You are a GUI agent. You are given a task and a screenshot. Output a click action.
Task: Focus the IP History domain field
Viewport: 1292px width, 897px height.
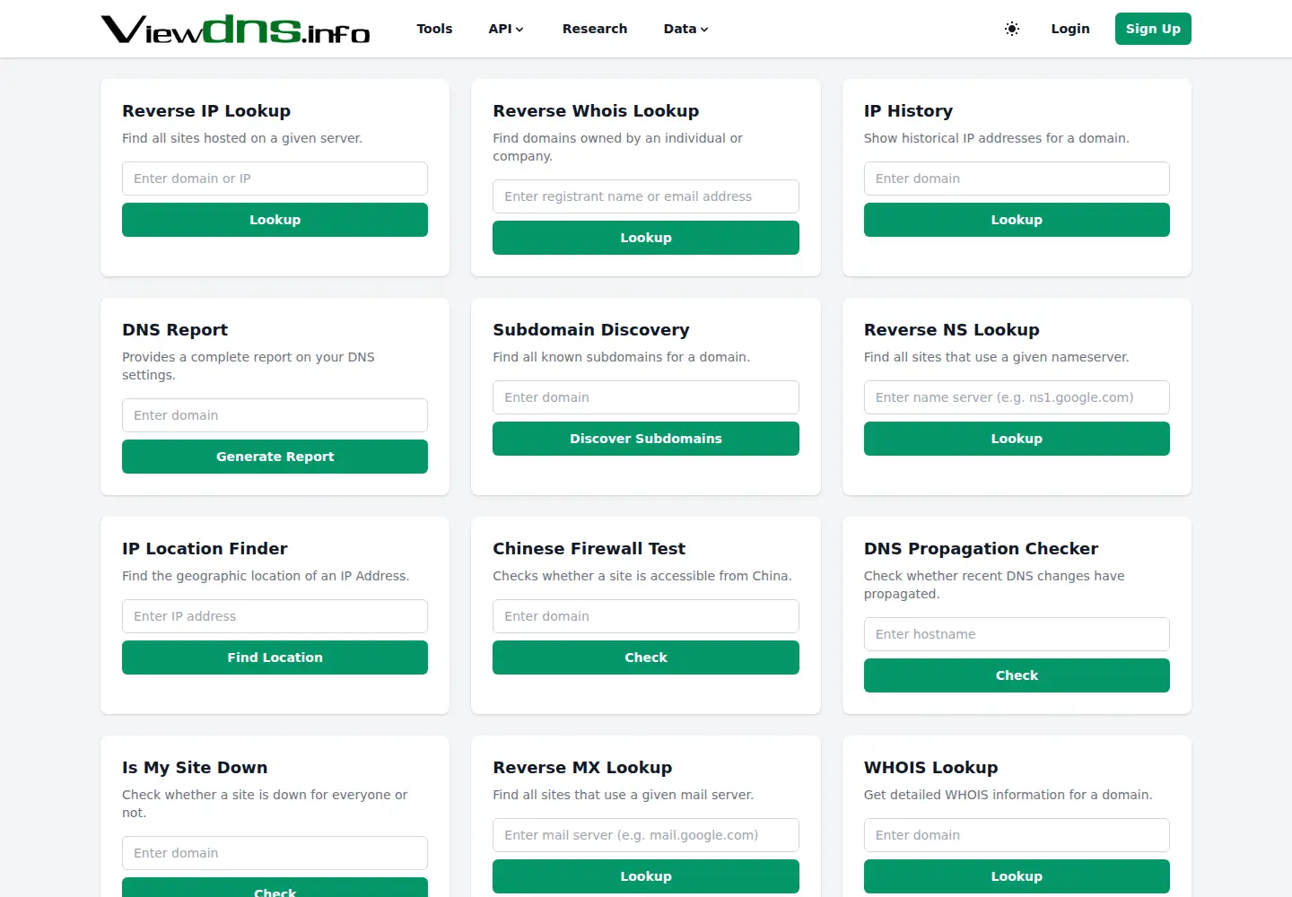(x=1017, y=179)
